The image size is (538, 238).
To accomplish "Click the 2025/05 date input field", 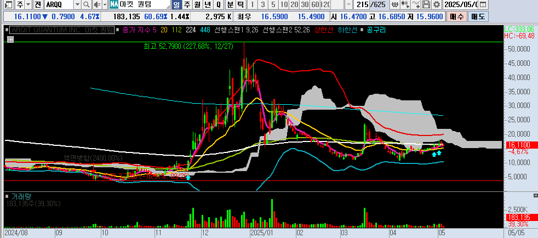I will (x=460, y=4).
